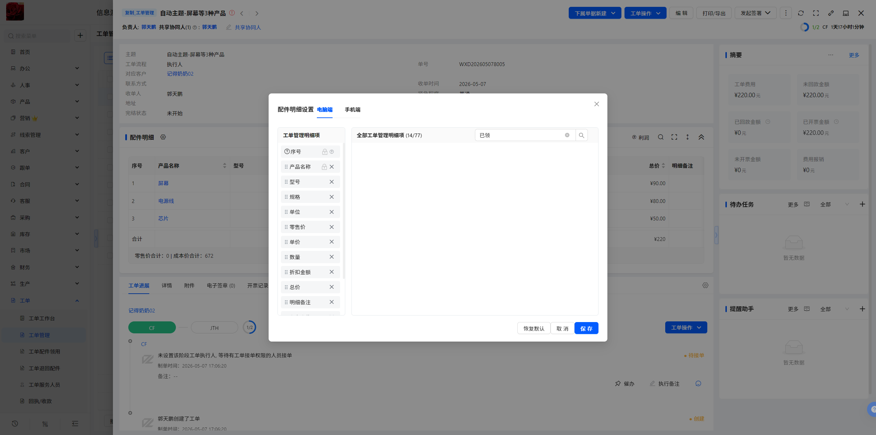The width and height of the screenshot is (876, 435).
Task: Click lock icon on 序号 item
Action: coord(325,152)
